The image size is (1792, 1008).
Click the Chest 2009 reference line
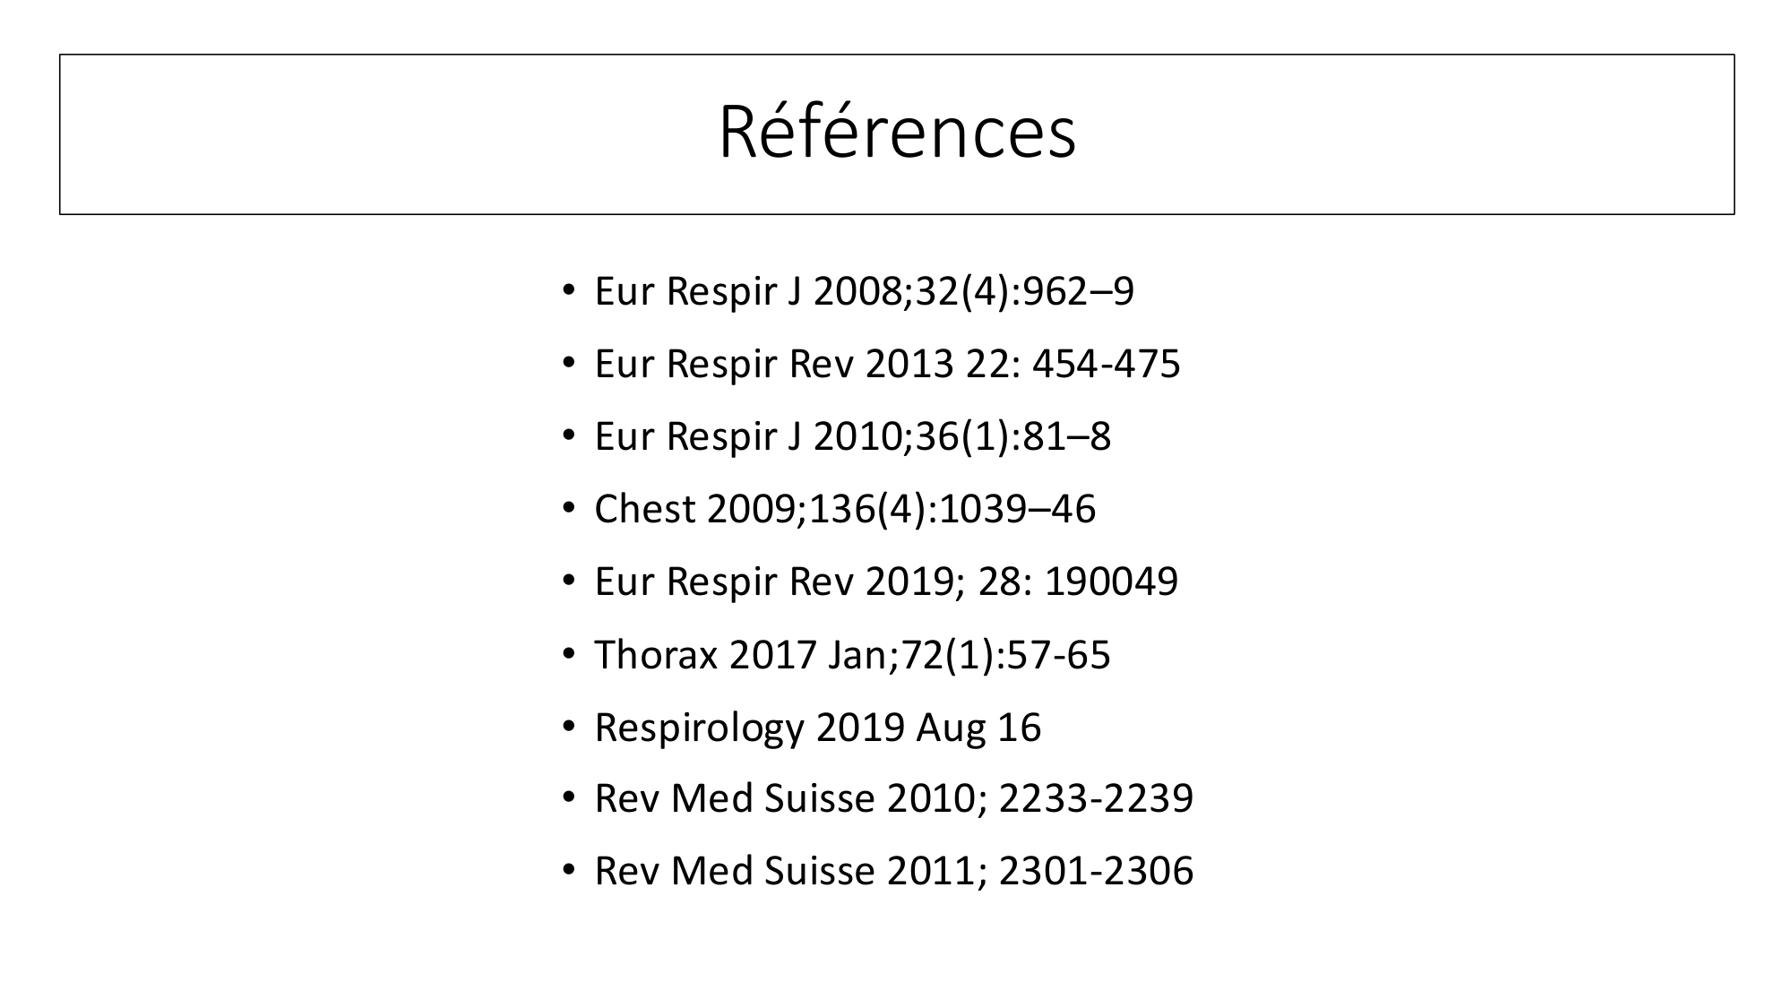[845, 509]
